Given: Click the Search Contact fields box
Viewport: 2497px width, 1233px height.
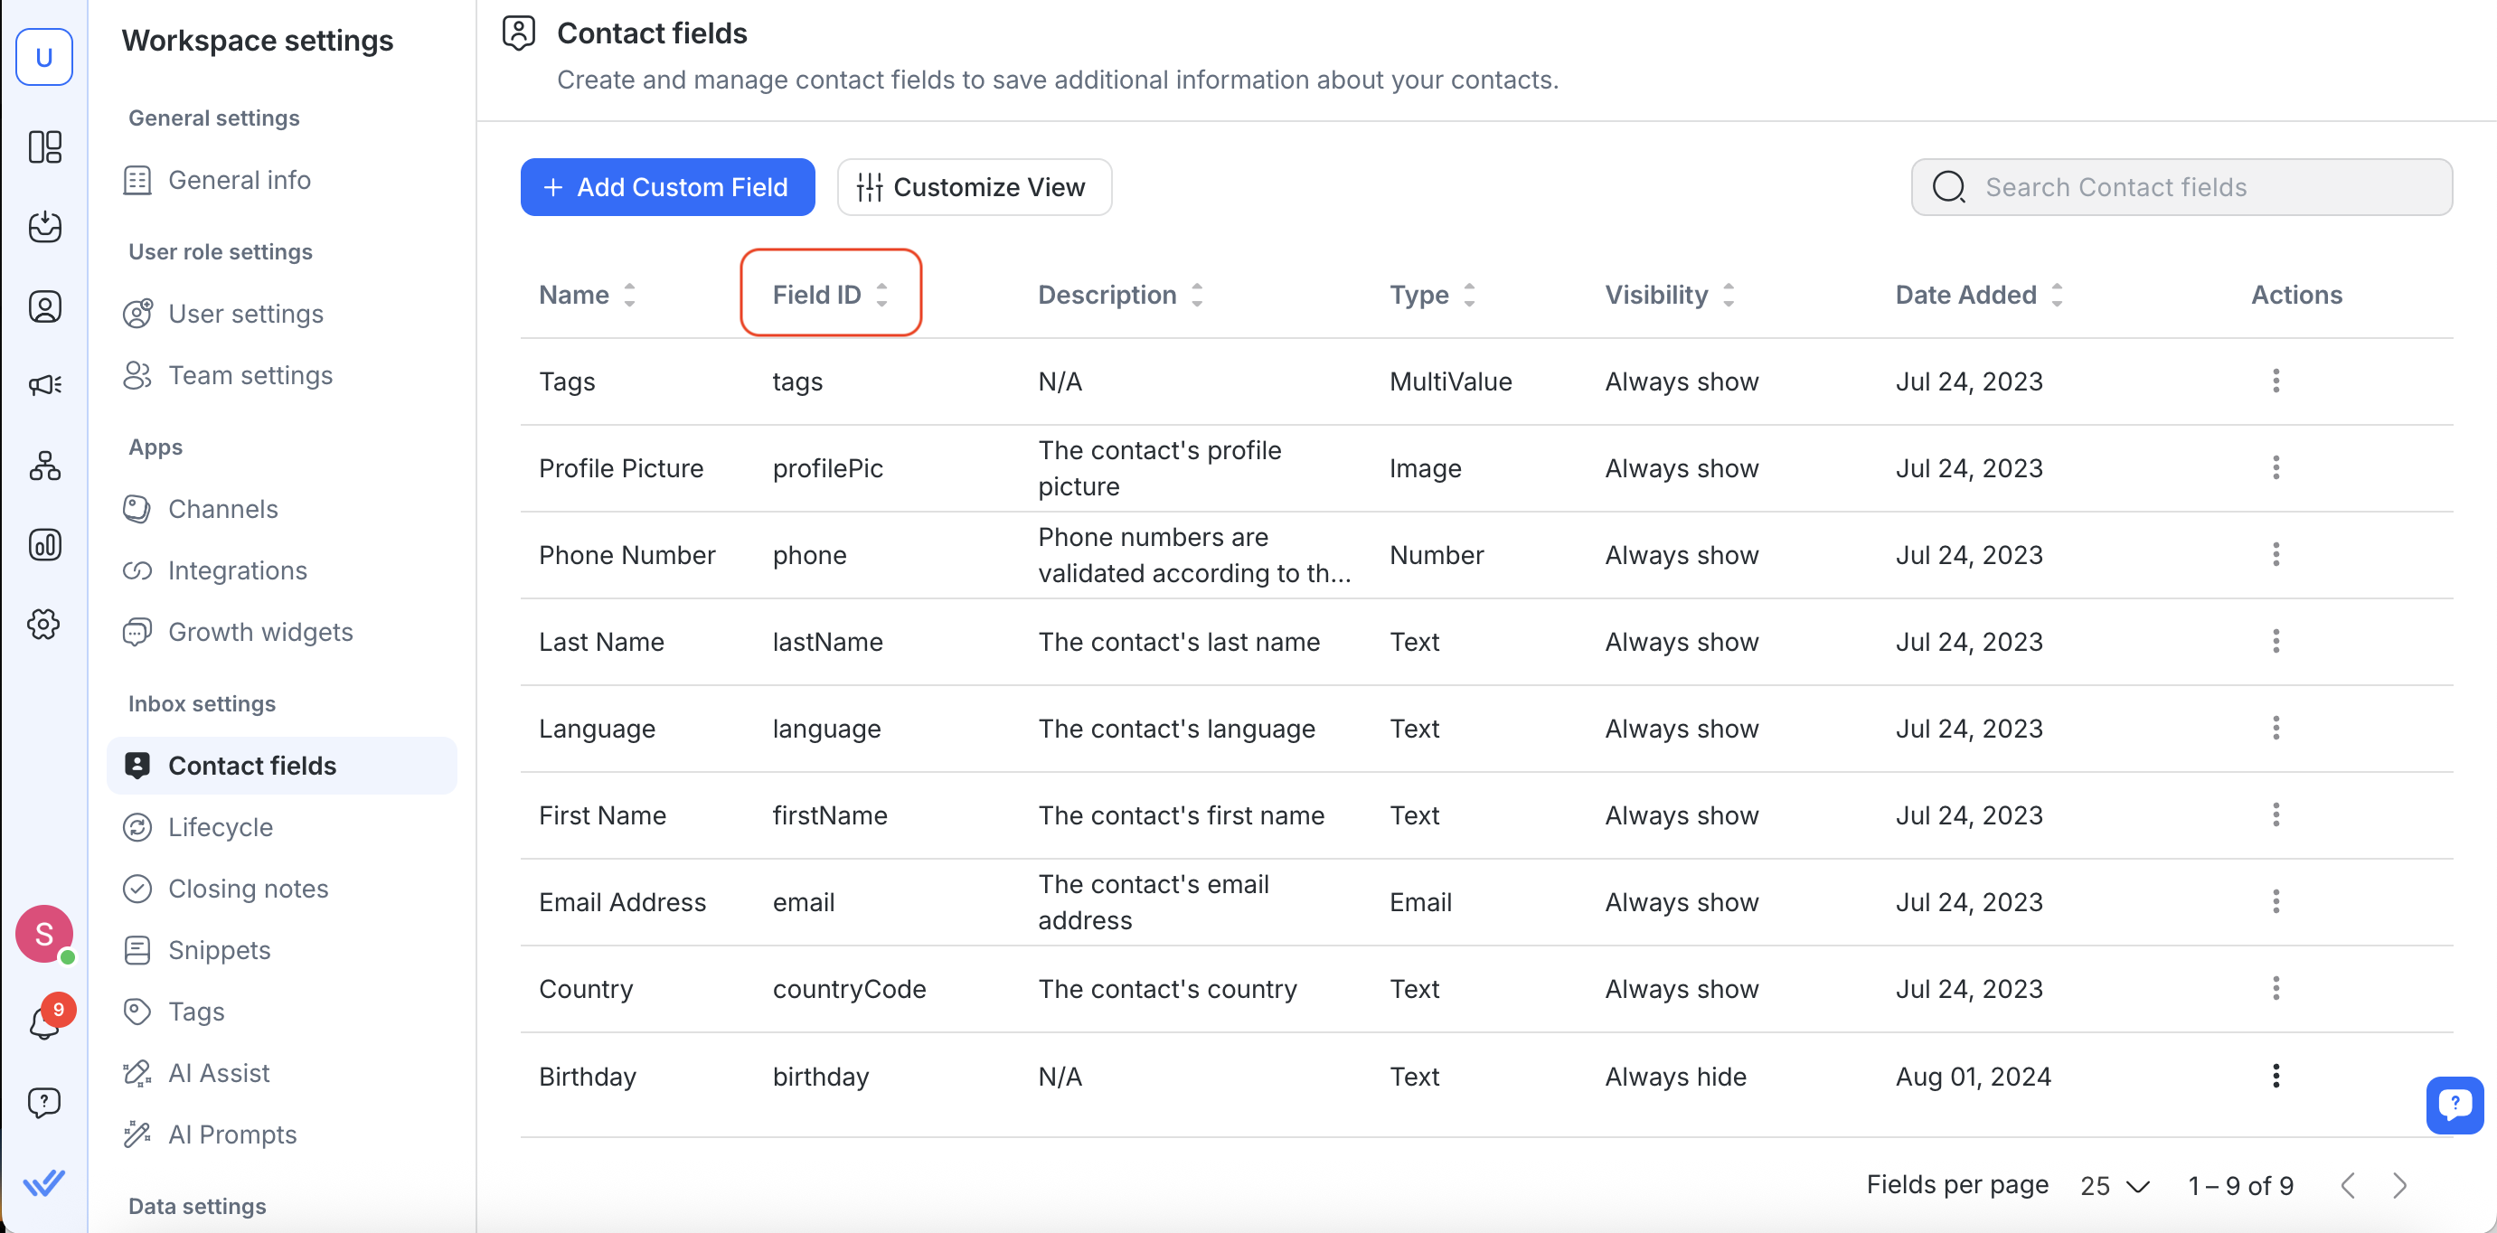Looking at the screenshot, I should [2181, 187].
